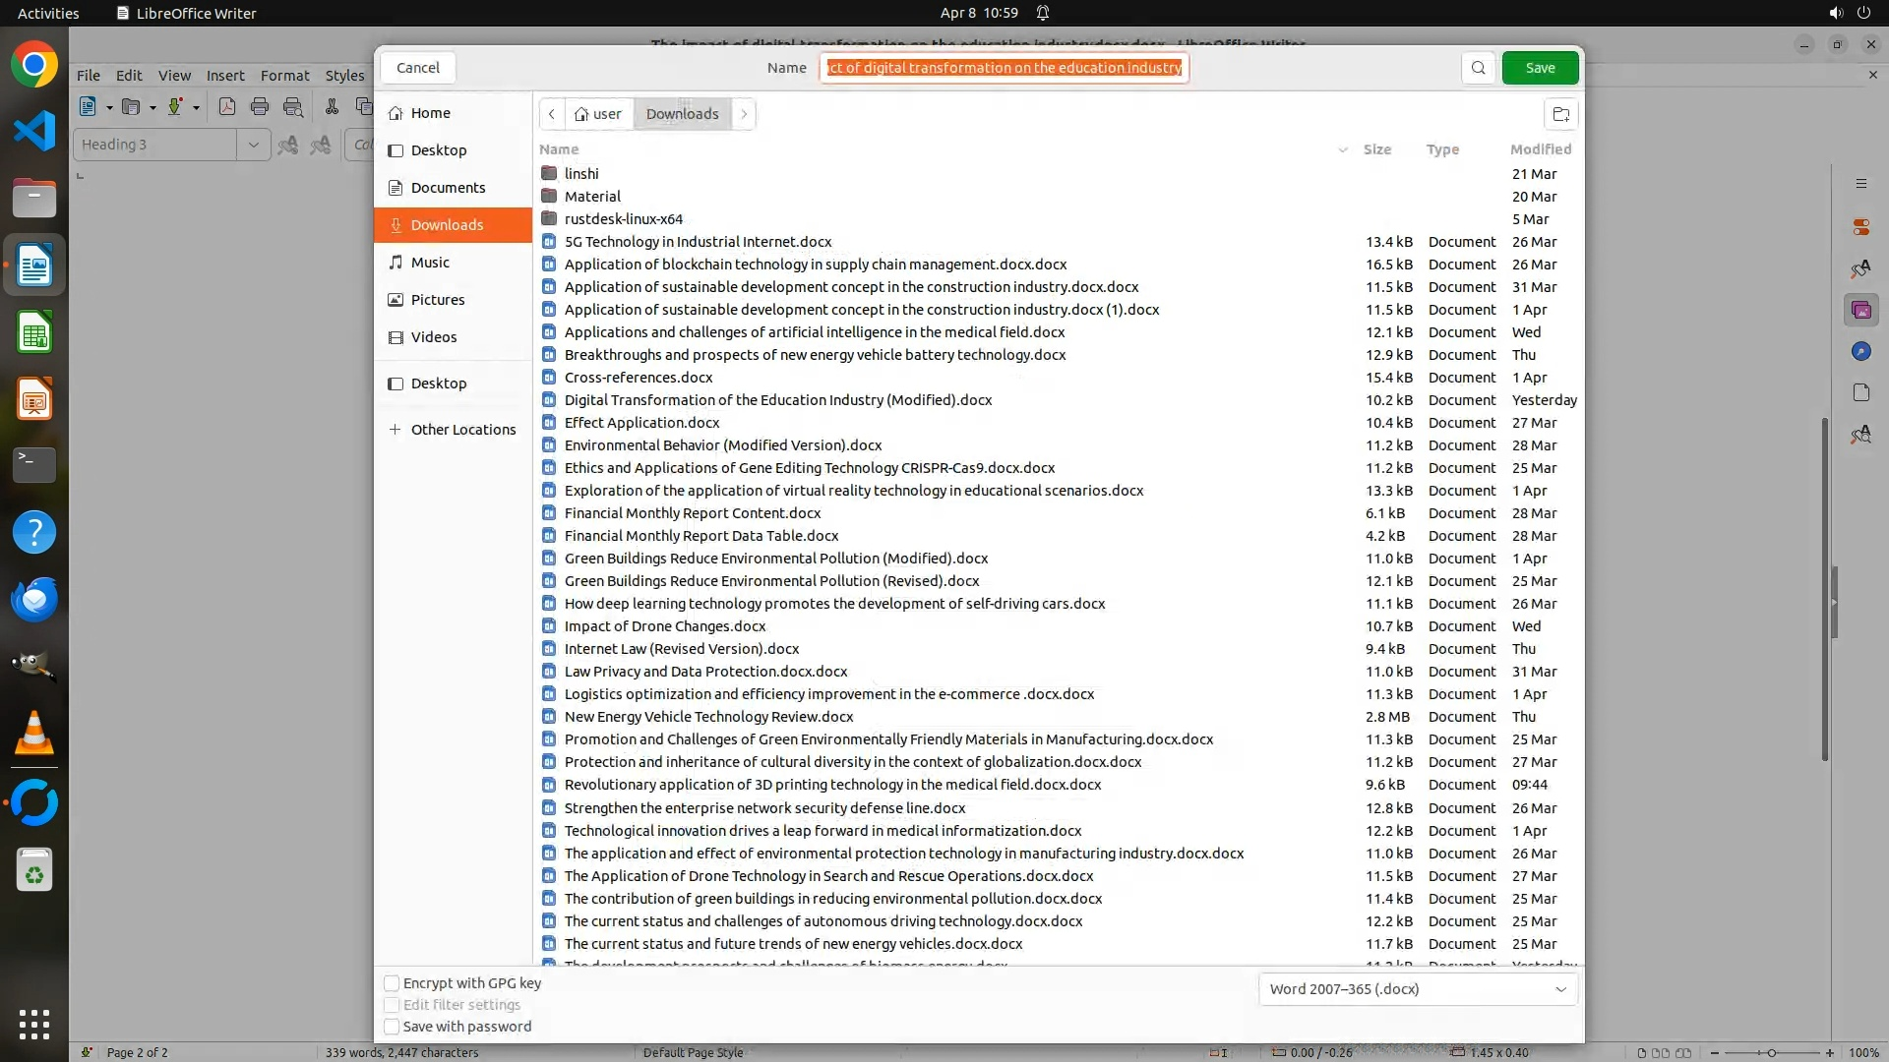Click the create new folder icon
Viewport: 1889px width, 1062px height.
coord(1560,114)
